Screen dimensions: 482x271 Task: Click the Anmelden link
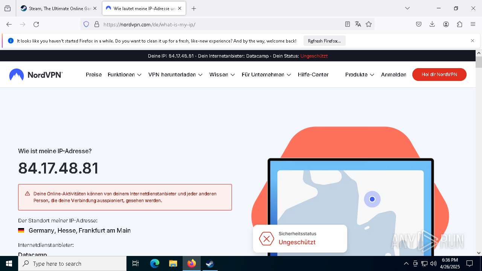[x=394, y=75]
